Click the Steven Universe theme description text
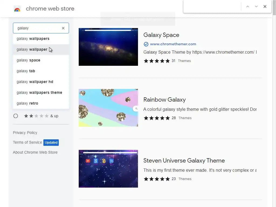 click(x=200, y=170)
